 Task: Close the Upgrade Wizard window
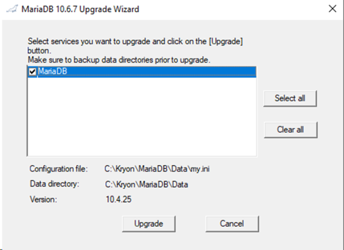332,9
